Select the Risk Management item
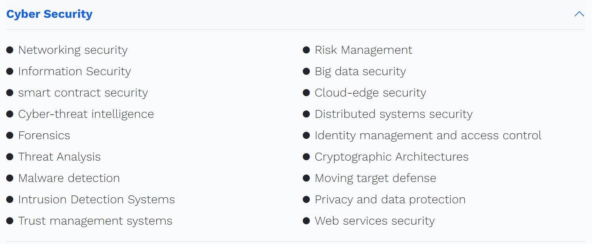Screen dimensions: 592x244 (363, 50)
